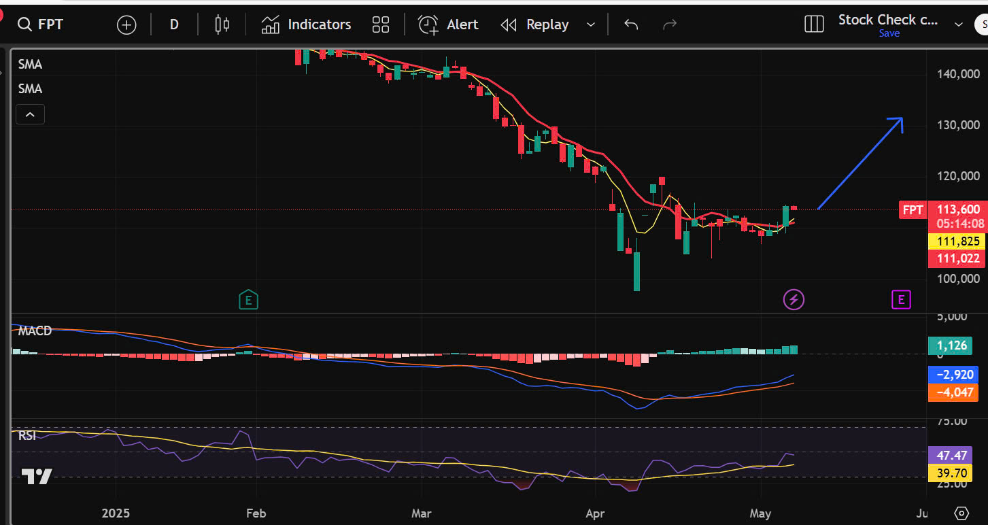
Task: Undo the last chart action
Action: (x=631, y=25)
